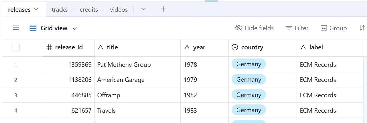Open the videos tab
This screenshot has height=123, width=367.
119,9
